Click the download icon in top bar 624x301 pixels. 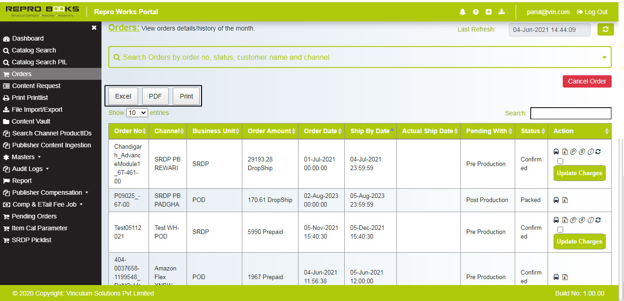[x=501, y=12]
